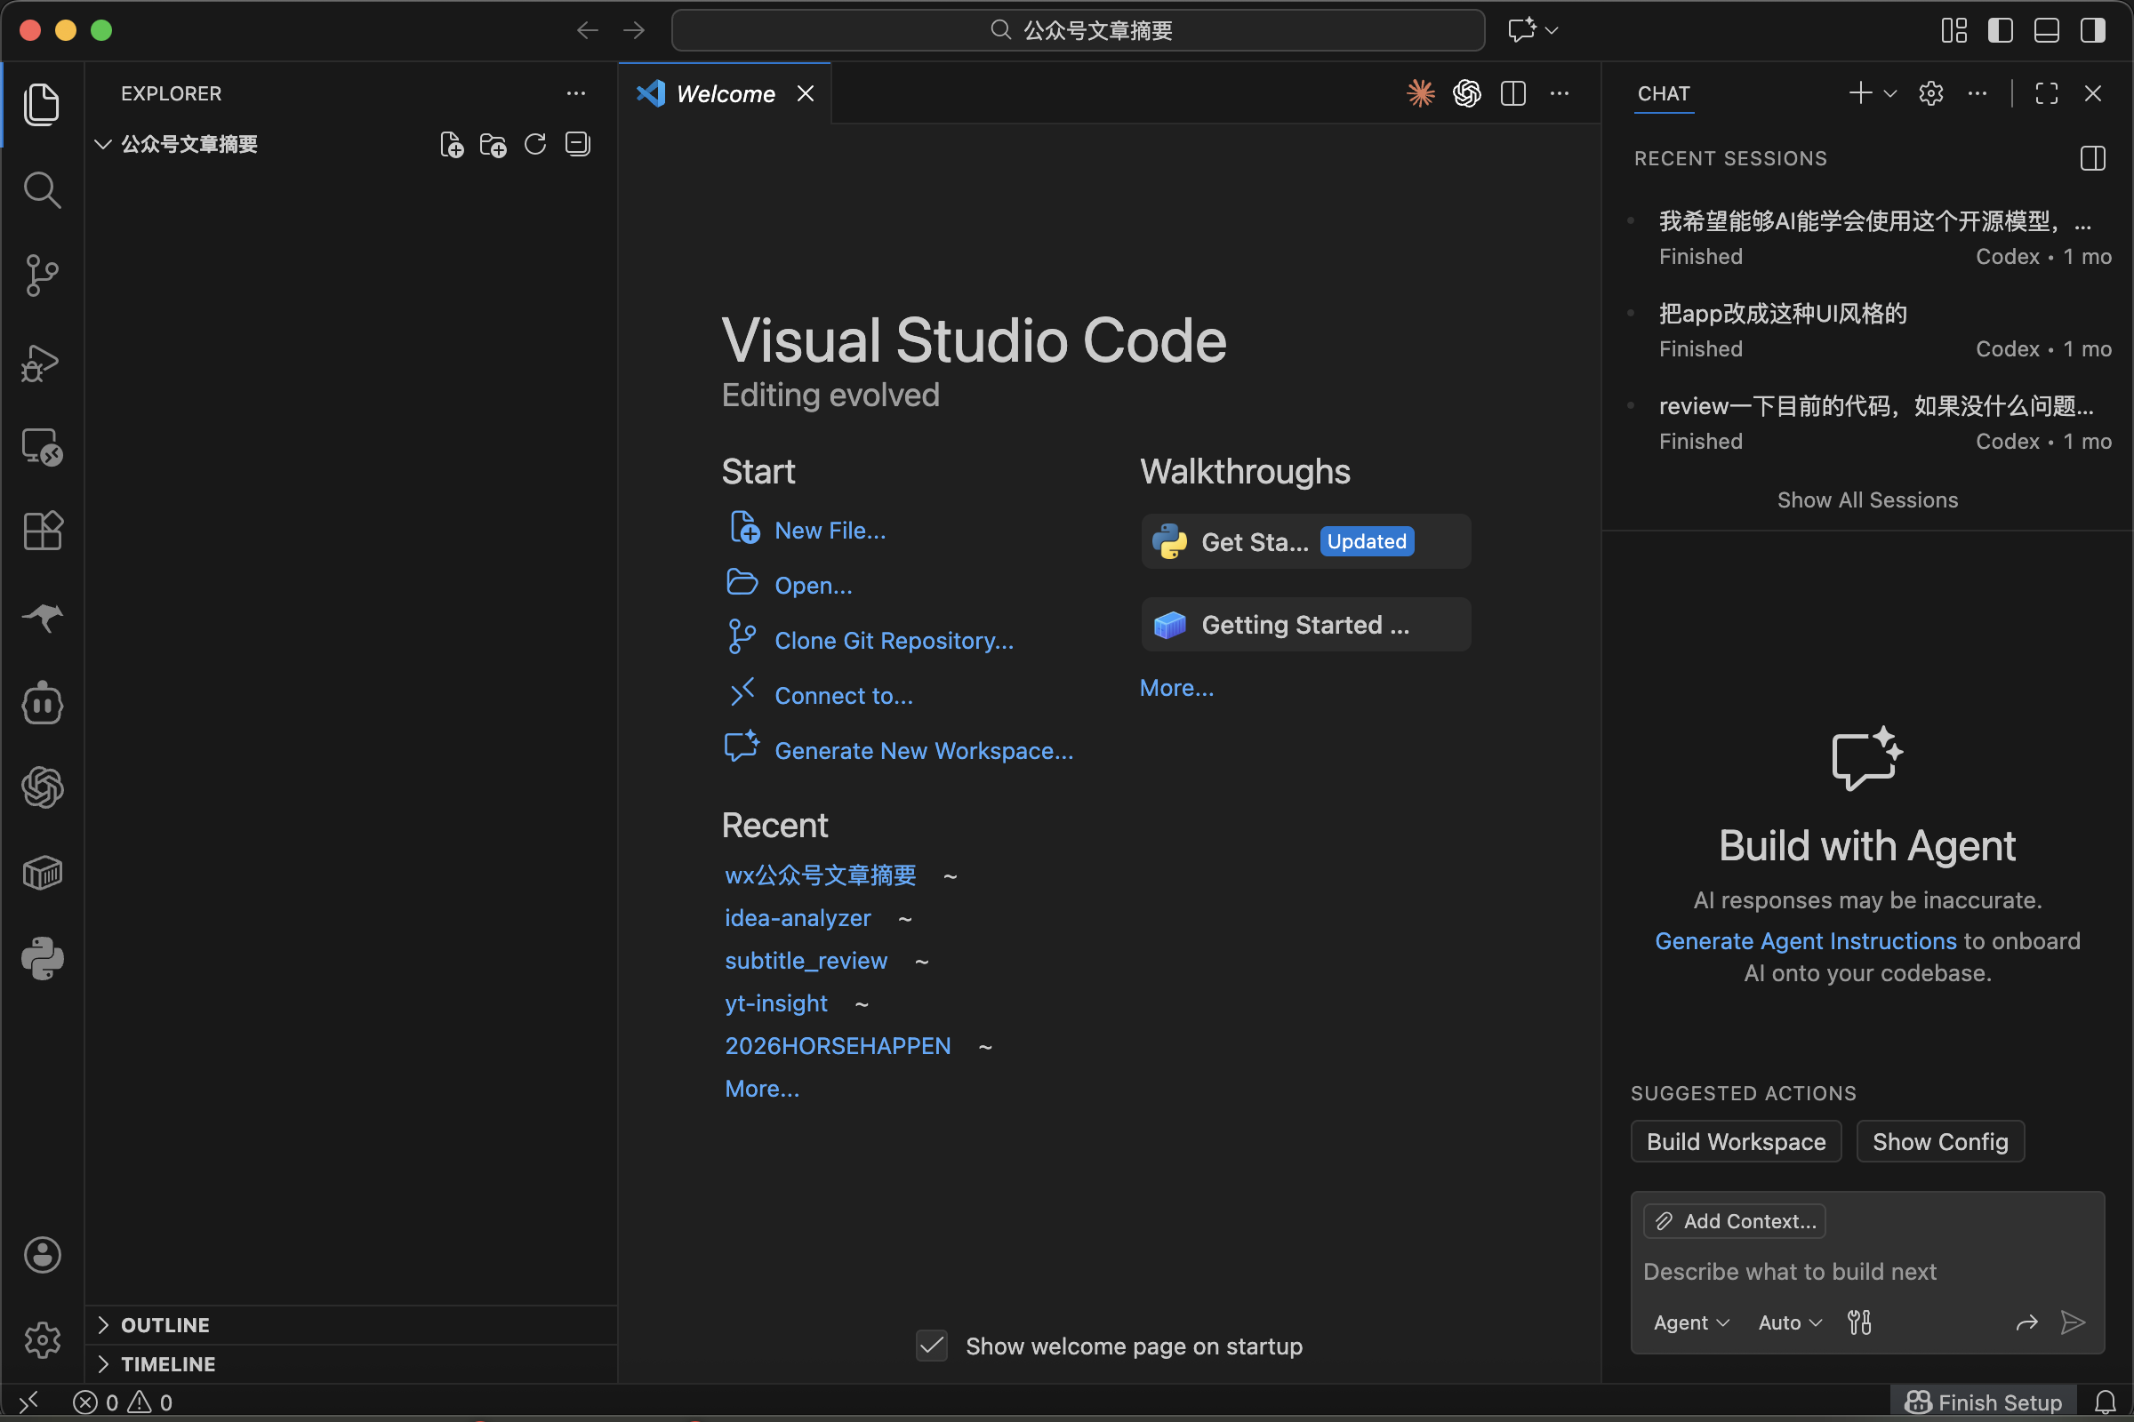Click the Generate Agent Instructions link
Viewport: 2134px width, 1422px height.
(x=1806, y=940)
